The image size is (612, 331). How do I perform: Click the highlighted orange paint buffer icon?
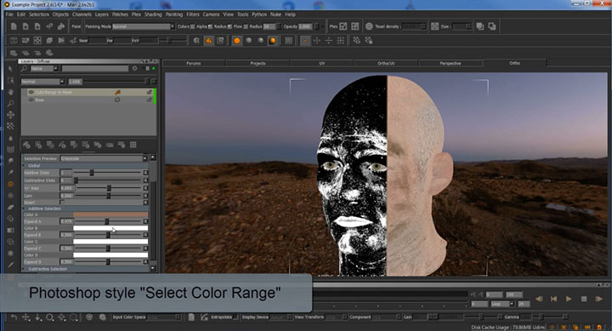208,41
